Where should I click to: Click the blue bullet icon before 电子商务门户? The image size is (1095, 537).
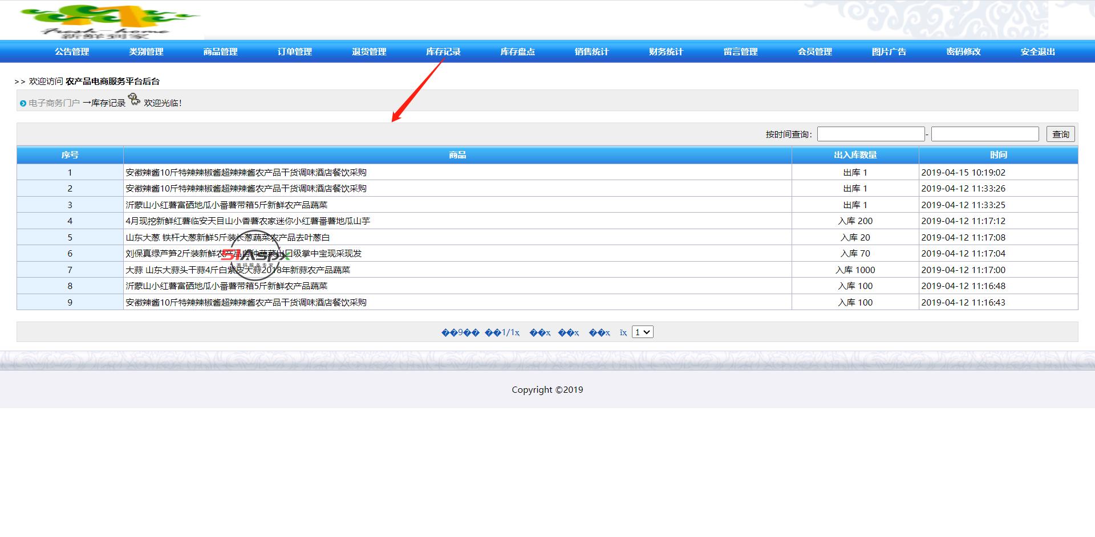pyautogui.click(x=23, y=103)
